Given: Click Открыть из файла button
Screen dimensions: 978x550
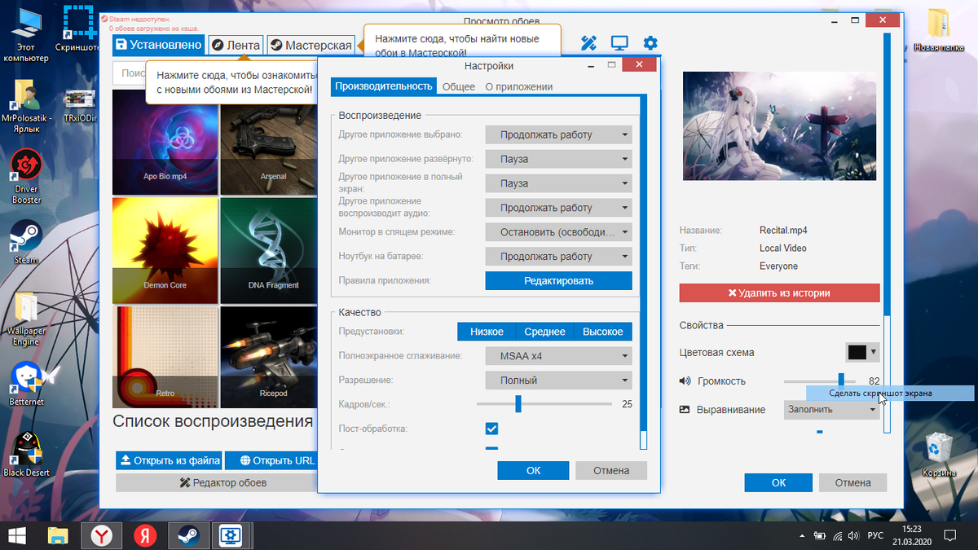Looking at the screenshot, I should (x=169, y=460).
